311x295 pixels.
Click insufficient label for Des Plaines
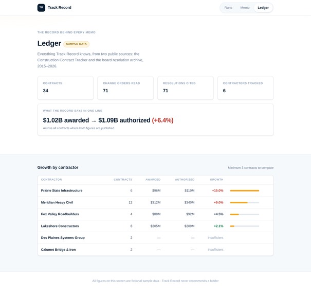215,238
